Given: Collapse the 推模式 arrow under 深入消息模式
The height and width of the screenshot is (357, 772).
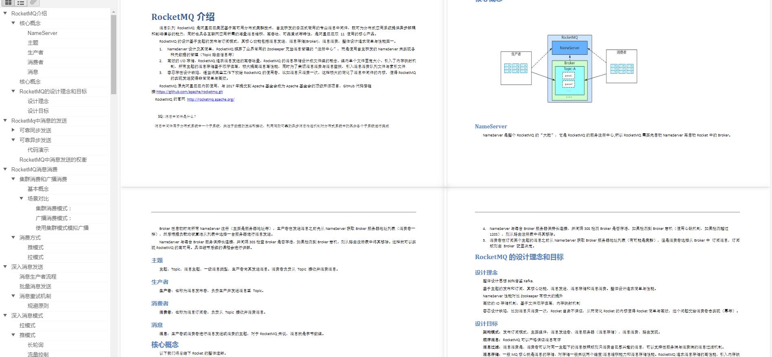Looking at the screenshot, I should coord(13,335).
